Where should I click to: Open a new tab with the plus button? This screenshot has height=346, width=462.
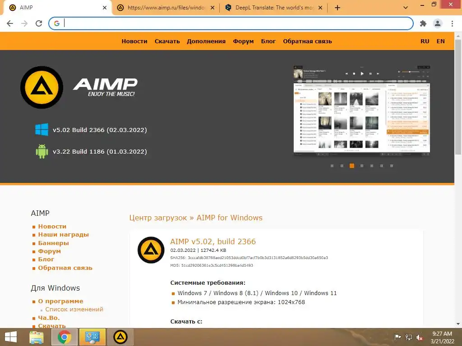(337, 8)
